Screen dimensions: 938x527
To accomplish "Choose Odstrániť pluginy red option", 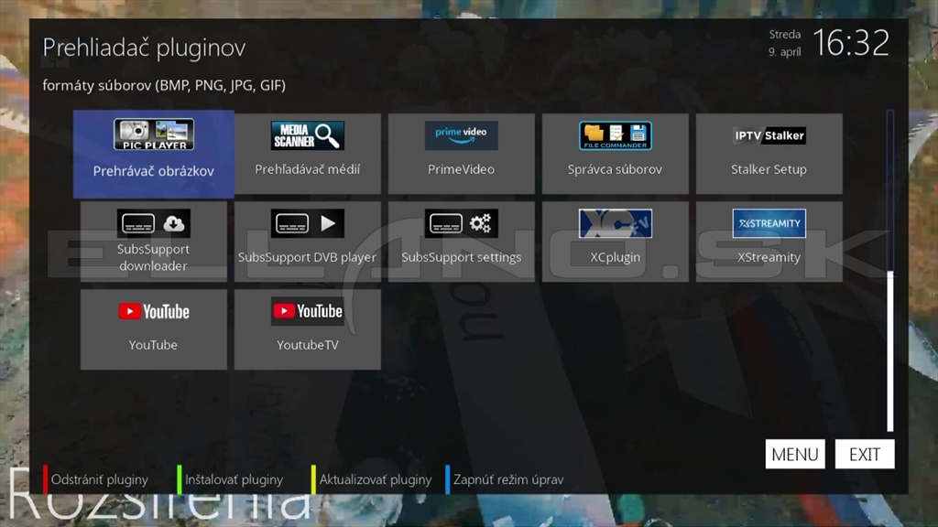I will pos(99,479).
